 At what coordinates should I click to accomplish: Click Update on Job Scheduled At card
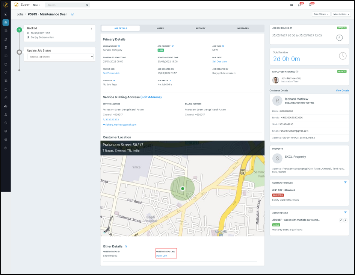(x=341, y=28)
